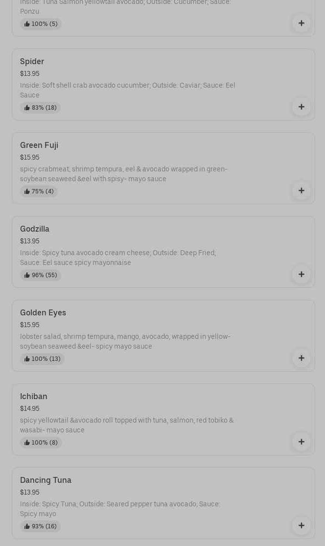Image resolution: width=325 pixels, height=546 pixels.
Task: Open Golden Eyes item details
Action: [x=43, y=313]
